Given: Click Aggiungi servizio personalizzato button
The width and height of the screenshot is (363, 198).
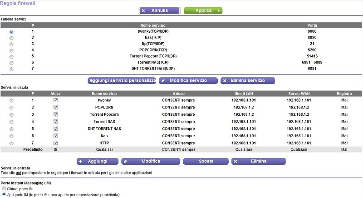Looking at the screenshot, I should tap(122, 80).
